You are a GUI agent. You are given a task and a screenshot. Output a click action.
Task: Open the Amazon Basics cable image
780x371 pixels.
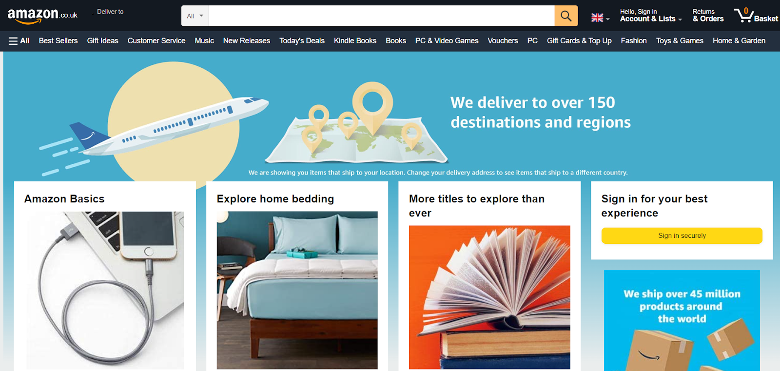[105, 290]
